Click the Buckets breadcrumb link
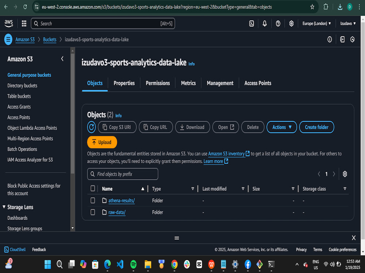365x273 pixels. [x=50, y=39]
